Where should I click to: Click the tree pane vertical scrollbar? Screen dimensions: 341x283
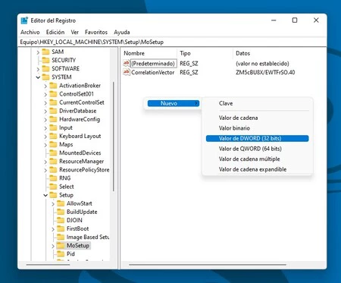114,137
